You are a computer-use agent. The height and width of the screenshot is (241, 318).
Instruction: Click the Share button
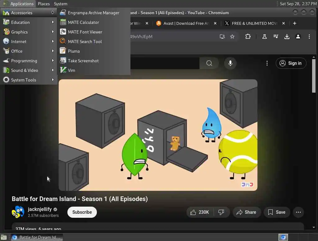pyautogui.click(x=246, y=212)
